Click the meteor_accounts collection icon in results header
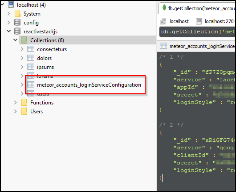236x192 pixels. (x=163, y=46)
